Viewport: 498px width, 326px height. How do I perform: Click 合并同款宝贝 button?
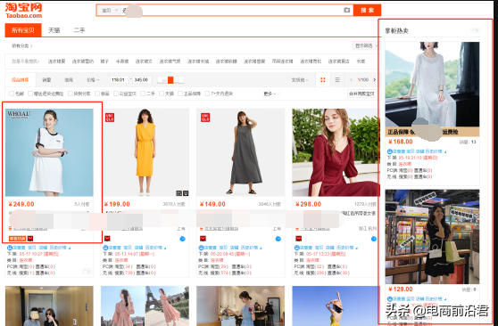coord(361,94)
